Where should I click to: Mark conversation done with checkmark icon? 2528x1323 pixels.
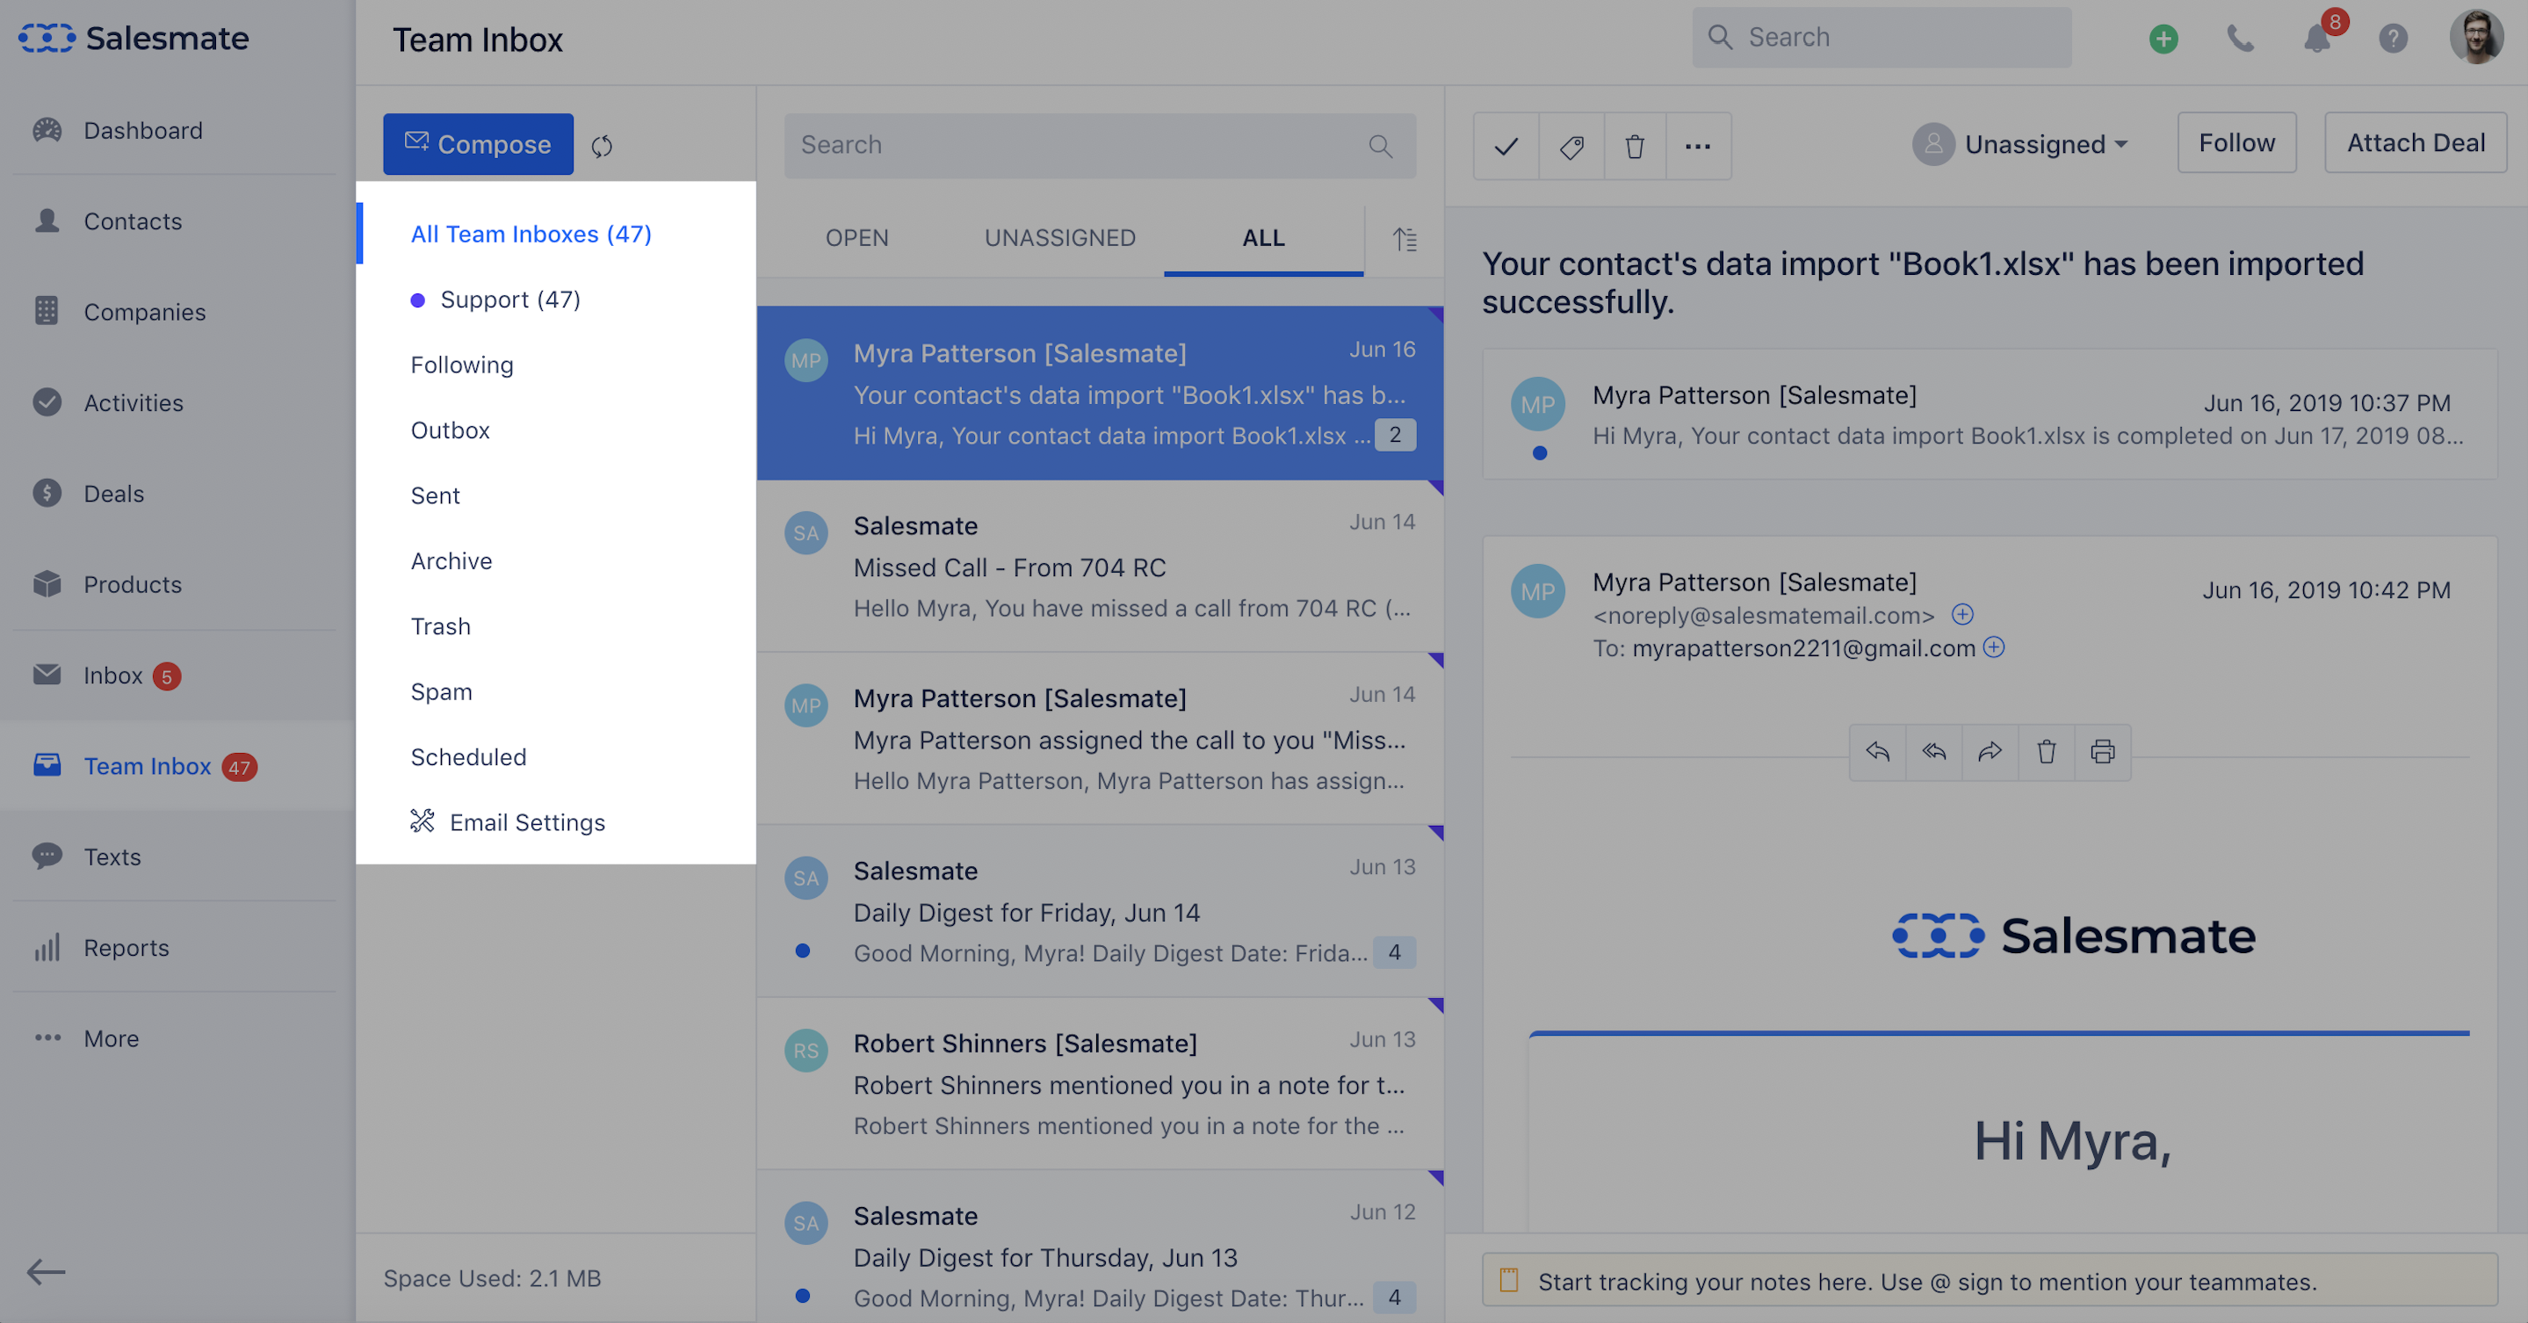click(1506, 146)
